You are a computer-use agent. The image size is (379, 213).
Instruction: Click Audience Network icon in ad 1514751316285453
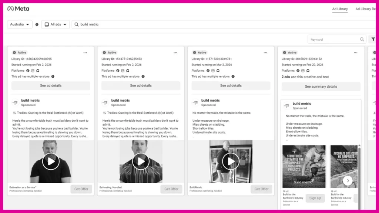(x=128, y=71)
